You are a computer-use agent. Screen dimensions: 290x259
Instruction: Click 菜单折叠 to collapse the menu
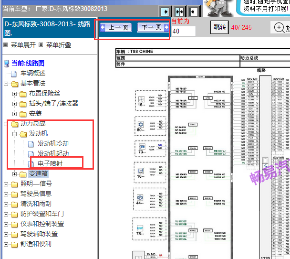tap(59, 45)
